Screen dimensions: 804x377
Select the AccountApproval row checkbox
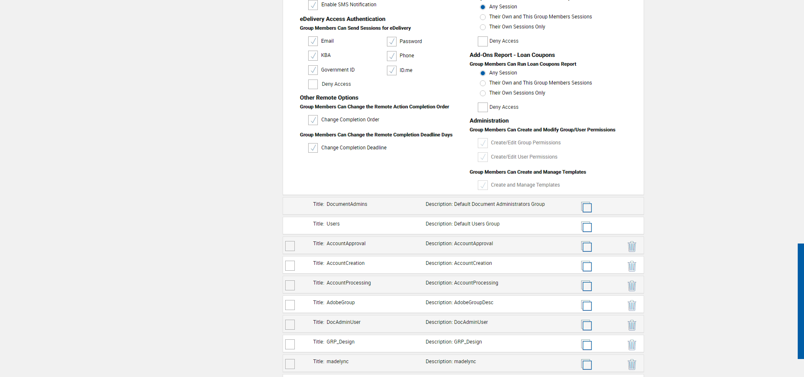[x=290, y=246]
